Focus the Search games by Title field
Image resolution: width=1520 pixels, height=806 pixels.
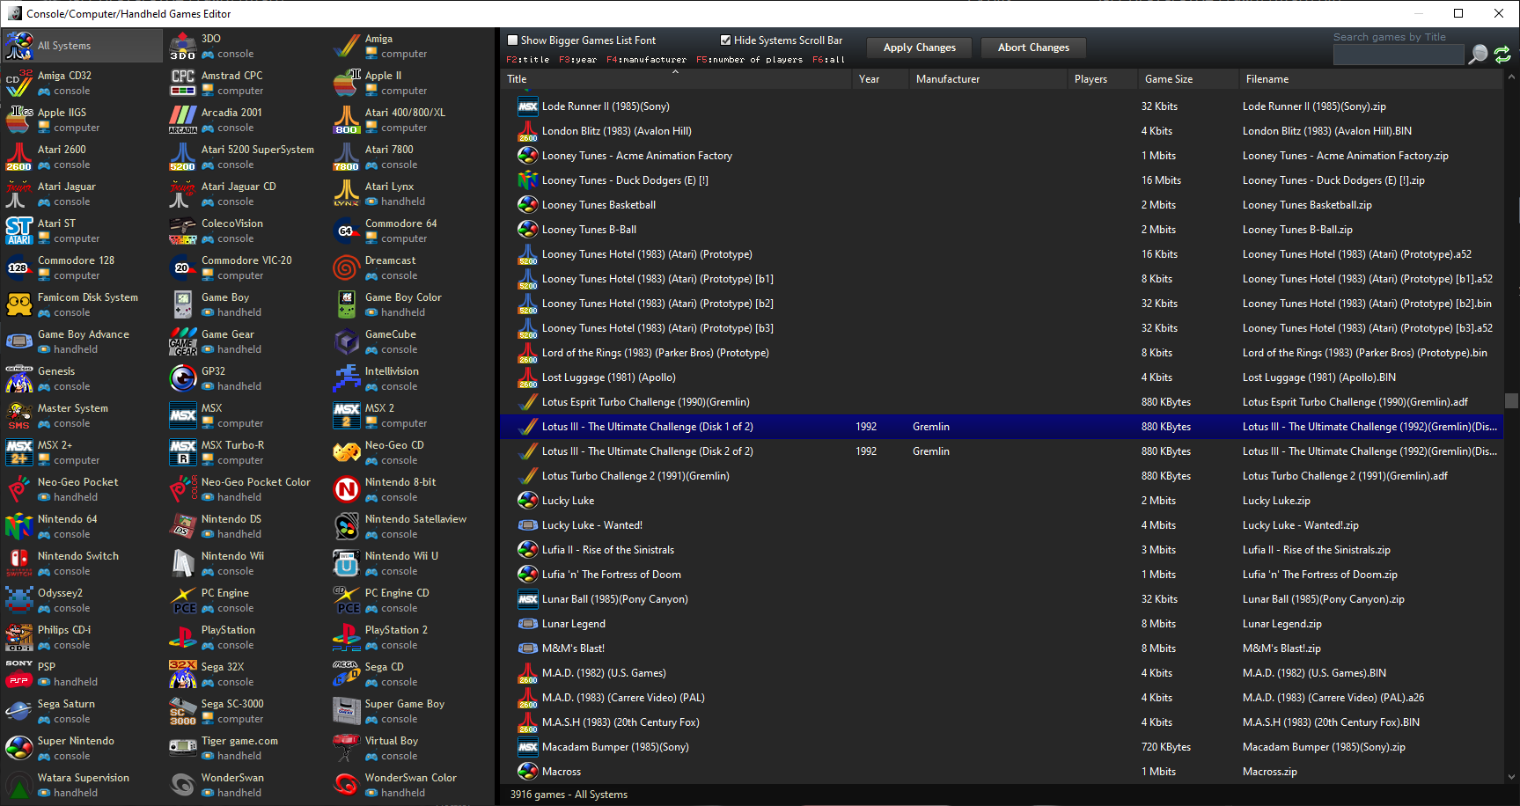click(x=1398, y=55)
